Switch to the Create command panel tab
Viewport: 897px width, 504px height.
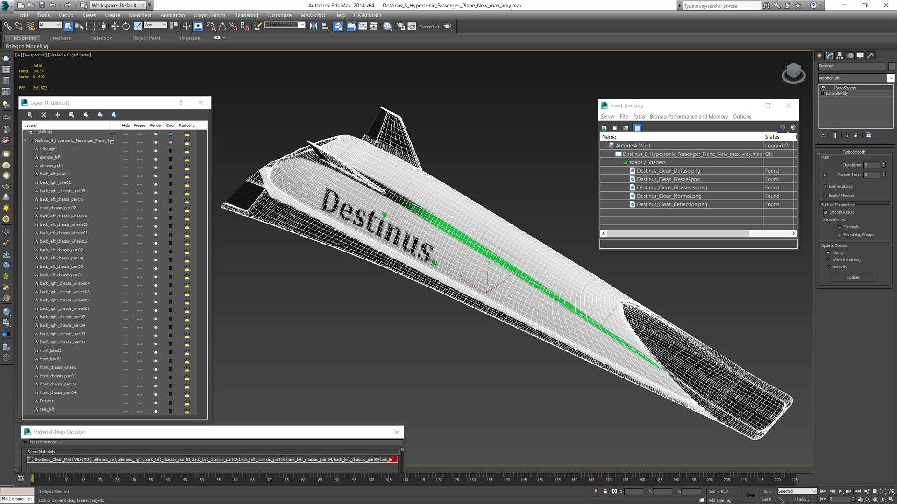tap(819, 56)
